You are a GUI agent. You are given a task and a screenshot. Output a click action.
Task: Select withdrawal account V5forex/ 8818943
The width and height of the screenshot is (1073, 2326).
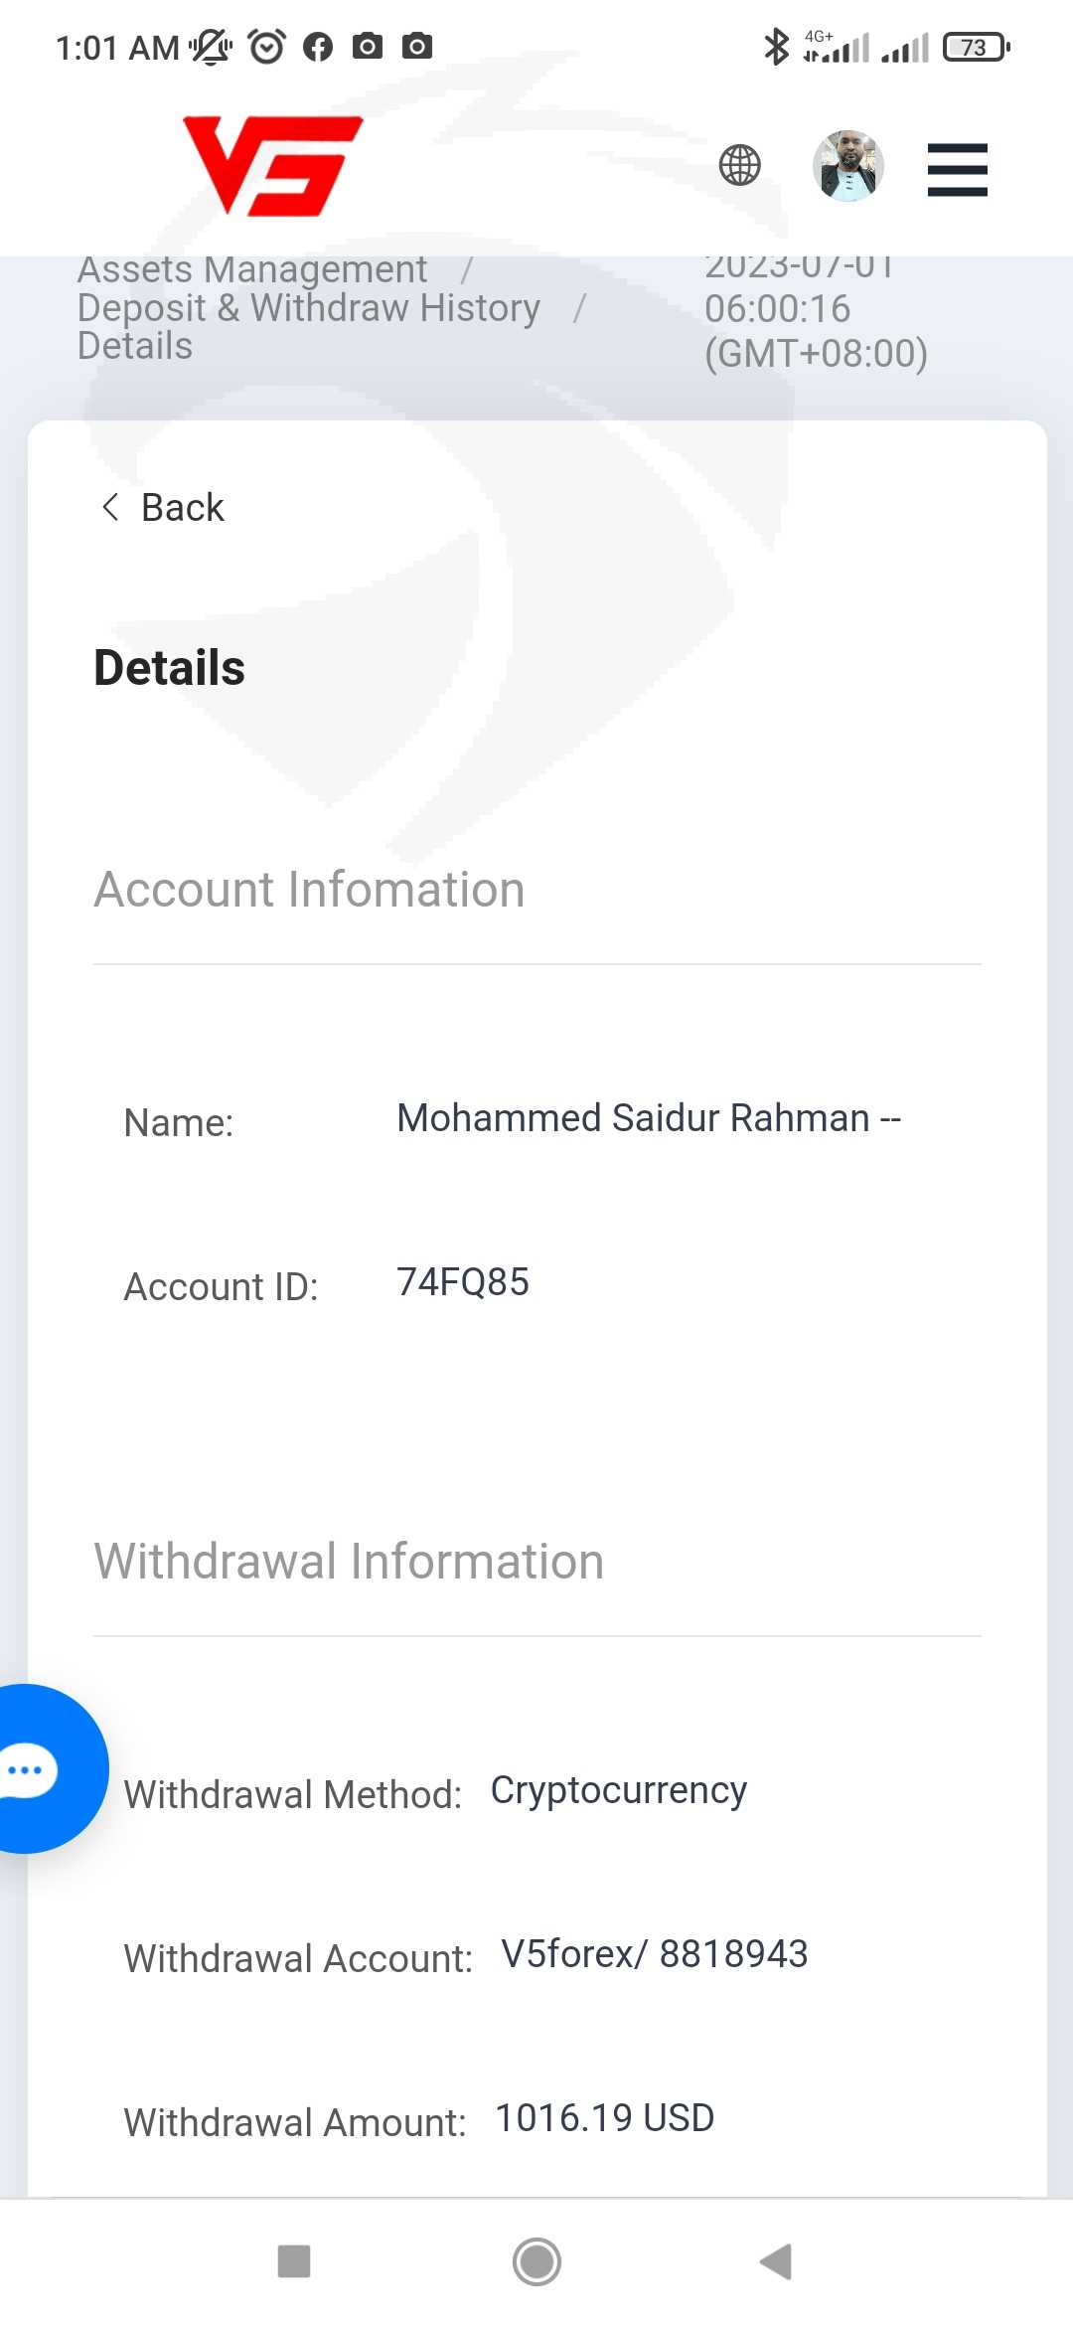click(x=654, y=1954)
